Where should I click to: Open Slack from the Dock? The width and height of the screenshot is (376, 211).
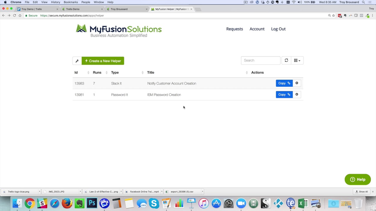42,203
